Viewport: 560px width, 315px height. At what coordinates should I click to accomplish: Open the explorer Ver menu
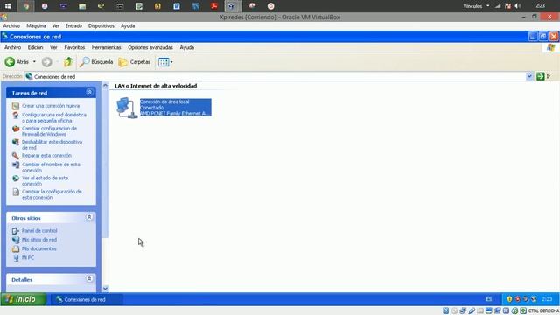click(53, 47)
